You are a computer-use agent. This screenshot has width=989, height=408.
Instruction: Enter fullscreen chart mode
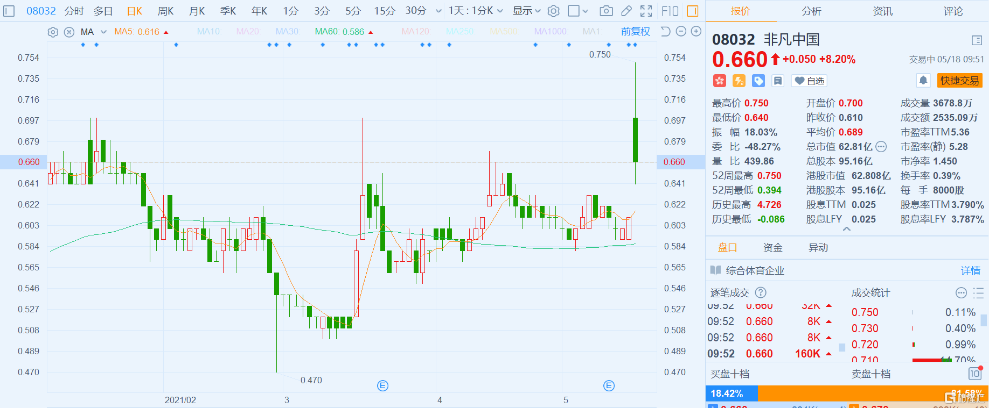(646, 11)
